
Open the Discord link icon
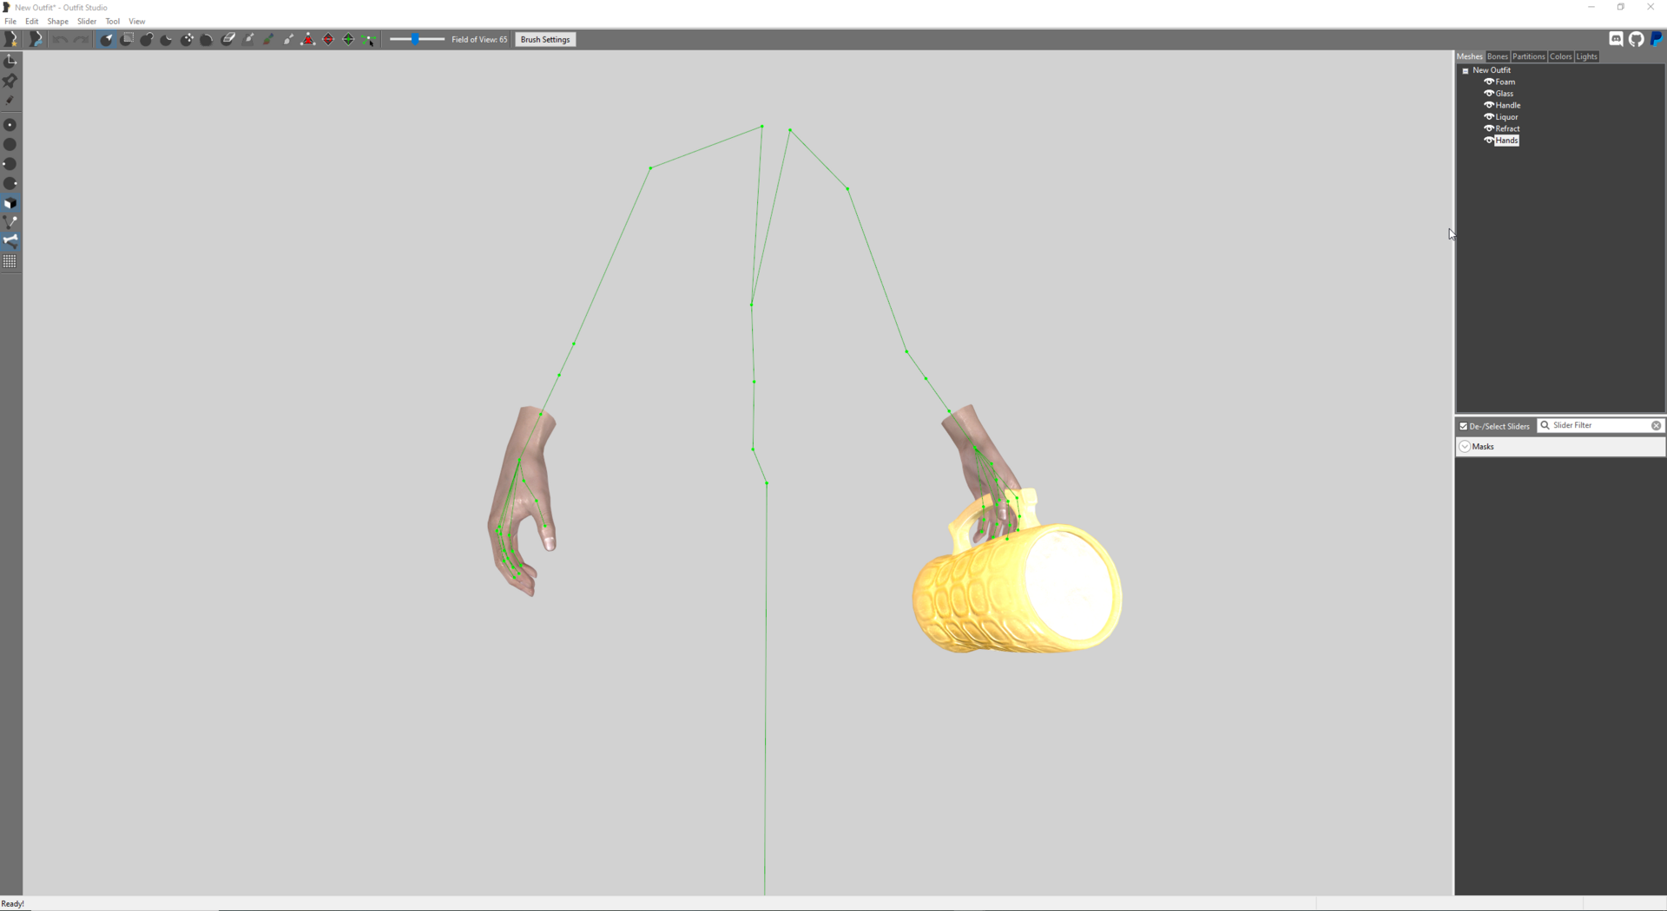click(1616, 39)
